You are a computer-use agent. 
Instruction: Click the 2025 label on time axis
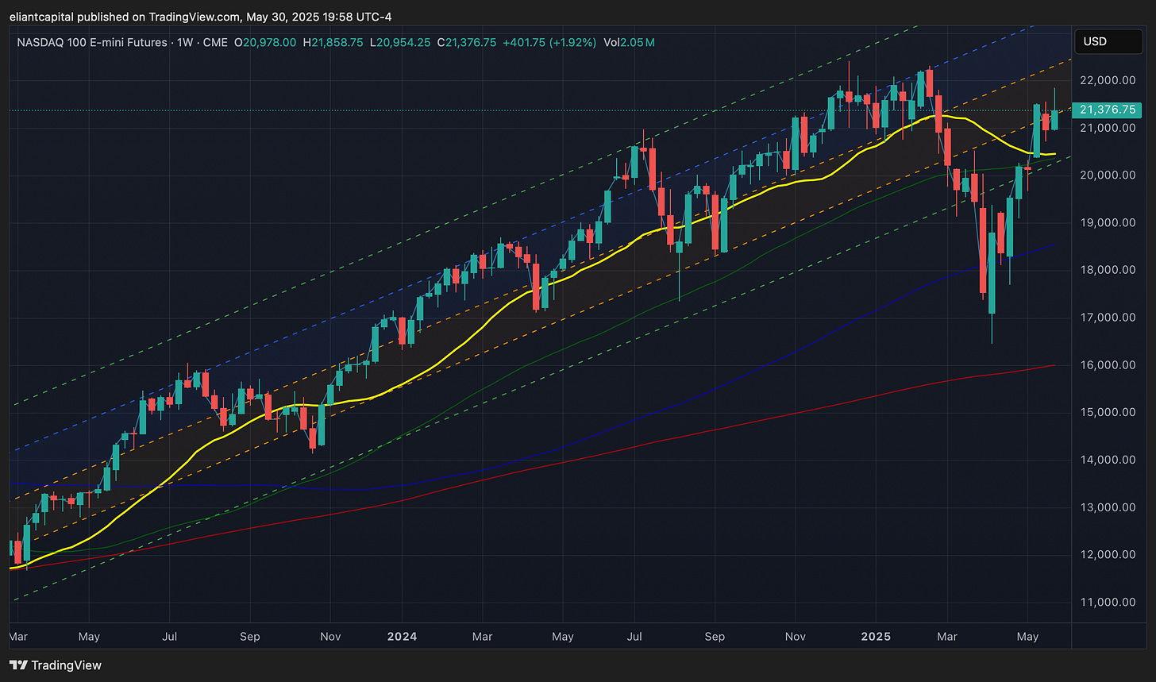pyautogui.click(x=877, y=637)
